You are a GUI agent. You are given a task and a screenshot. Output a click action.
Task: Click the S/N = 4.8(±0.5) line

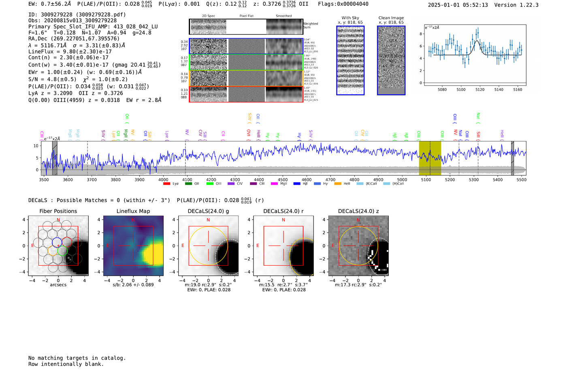click(x=78, y=79)
